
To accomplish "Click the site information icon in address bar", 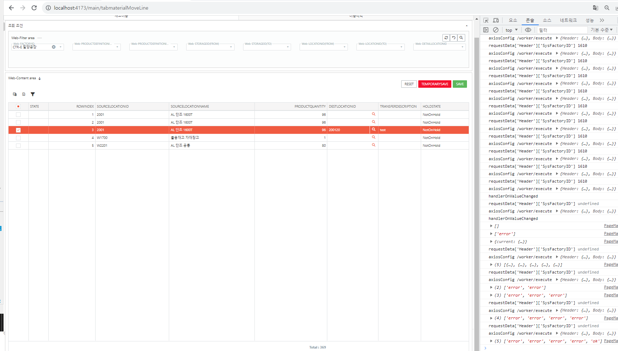I will pyautogui.click(x=48, y=8).
